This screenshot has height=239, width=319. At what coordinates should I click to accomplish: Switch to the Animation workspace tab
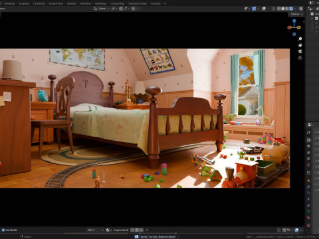point(86,3)
